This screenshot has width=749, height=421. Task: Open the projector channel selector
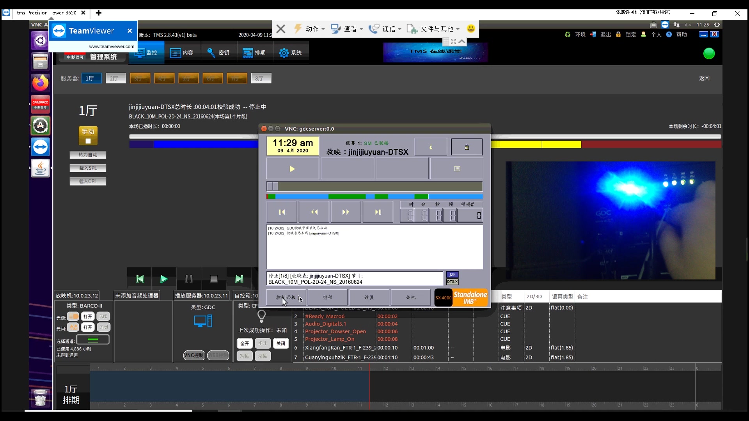click(x=93, y=340)
